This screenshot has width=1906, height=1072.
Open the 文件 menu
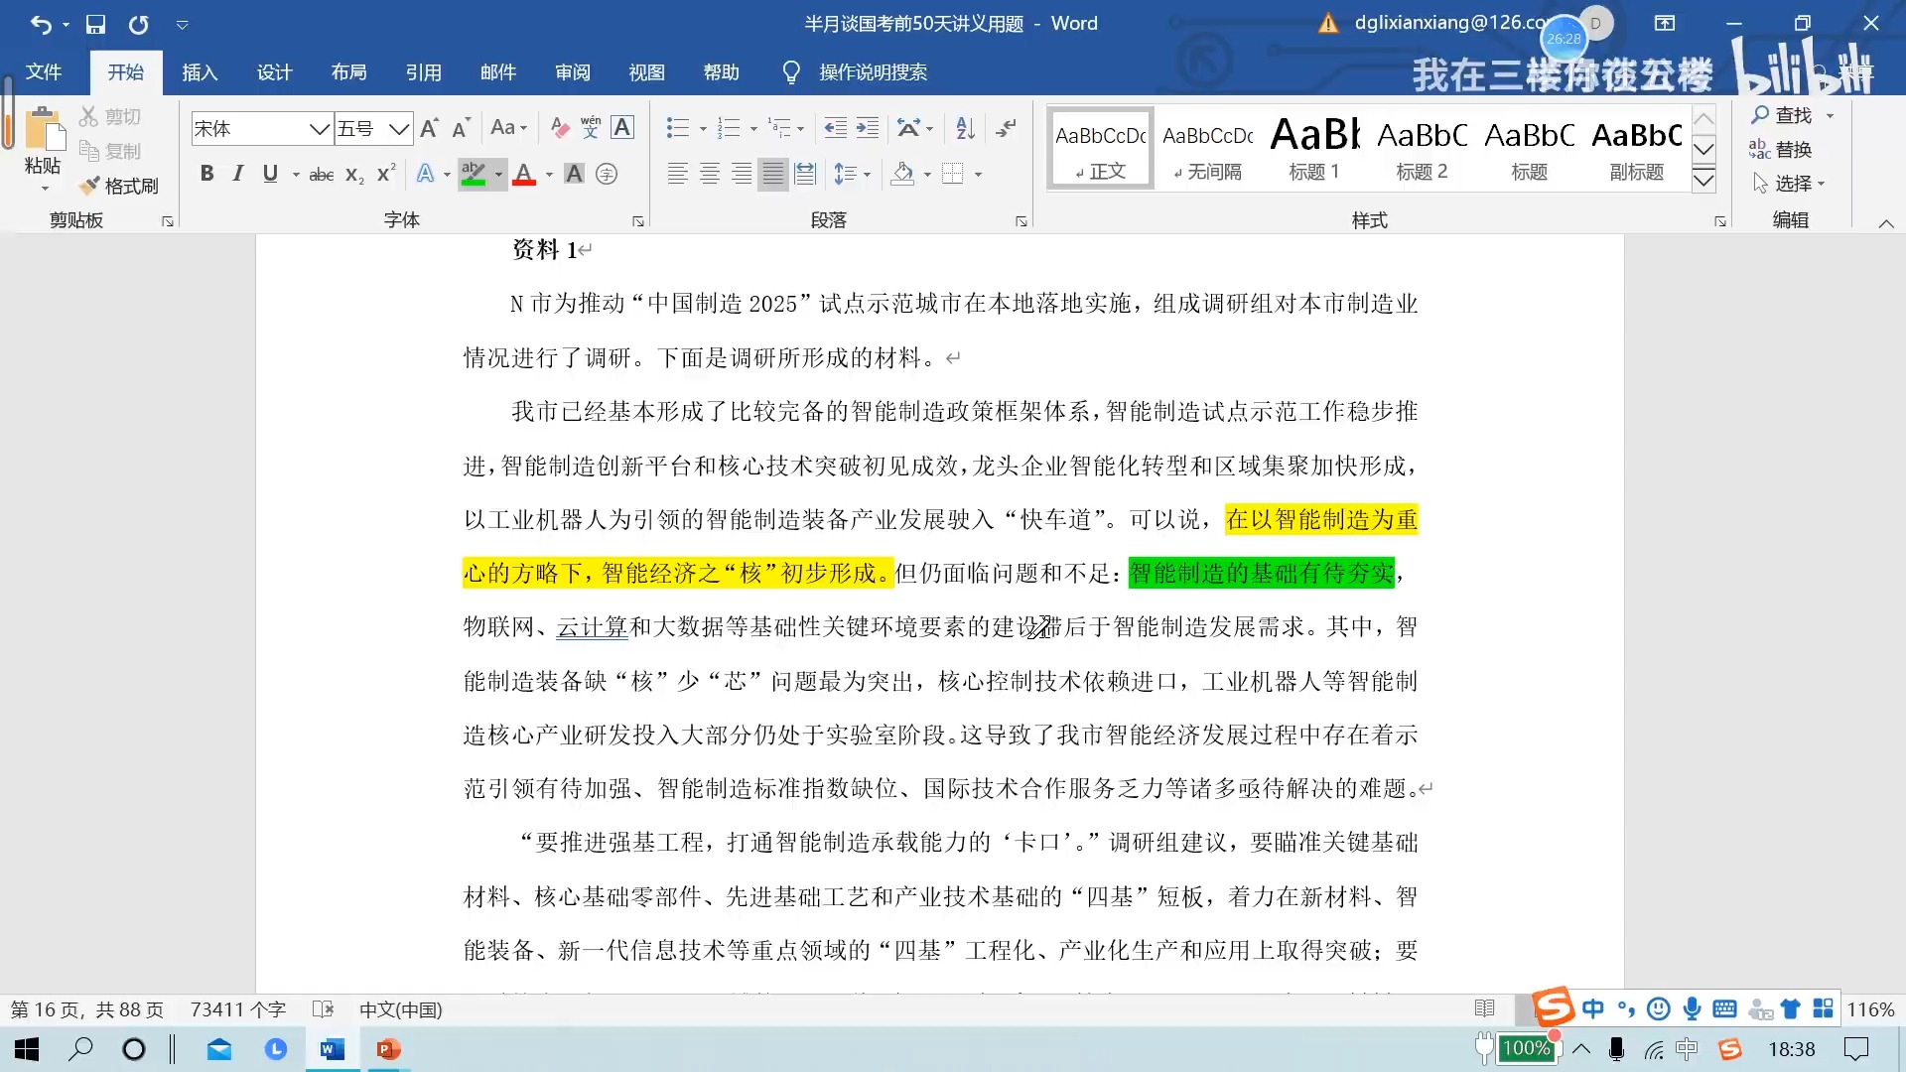44,72
